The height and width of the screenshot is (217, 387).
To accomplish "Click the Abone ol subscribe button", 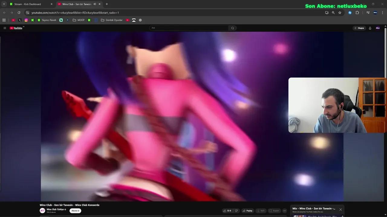I will click(75, 211).
